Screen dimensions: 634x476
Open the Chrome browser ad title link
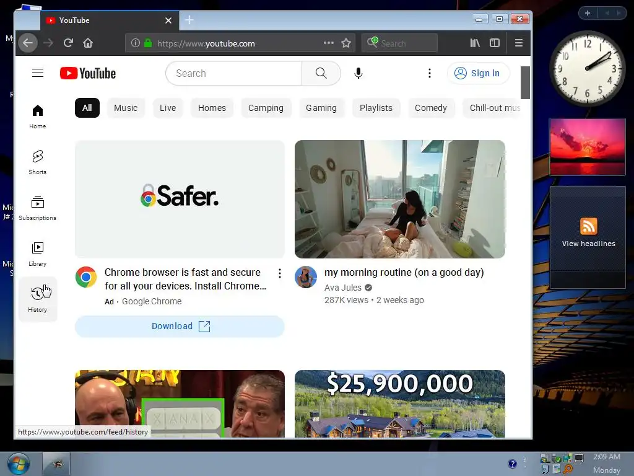[186, 280]
